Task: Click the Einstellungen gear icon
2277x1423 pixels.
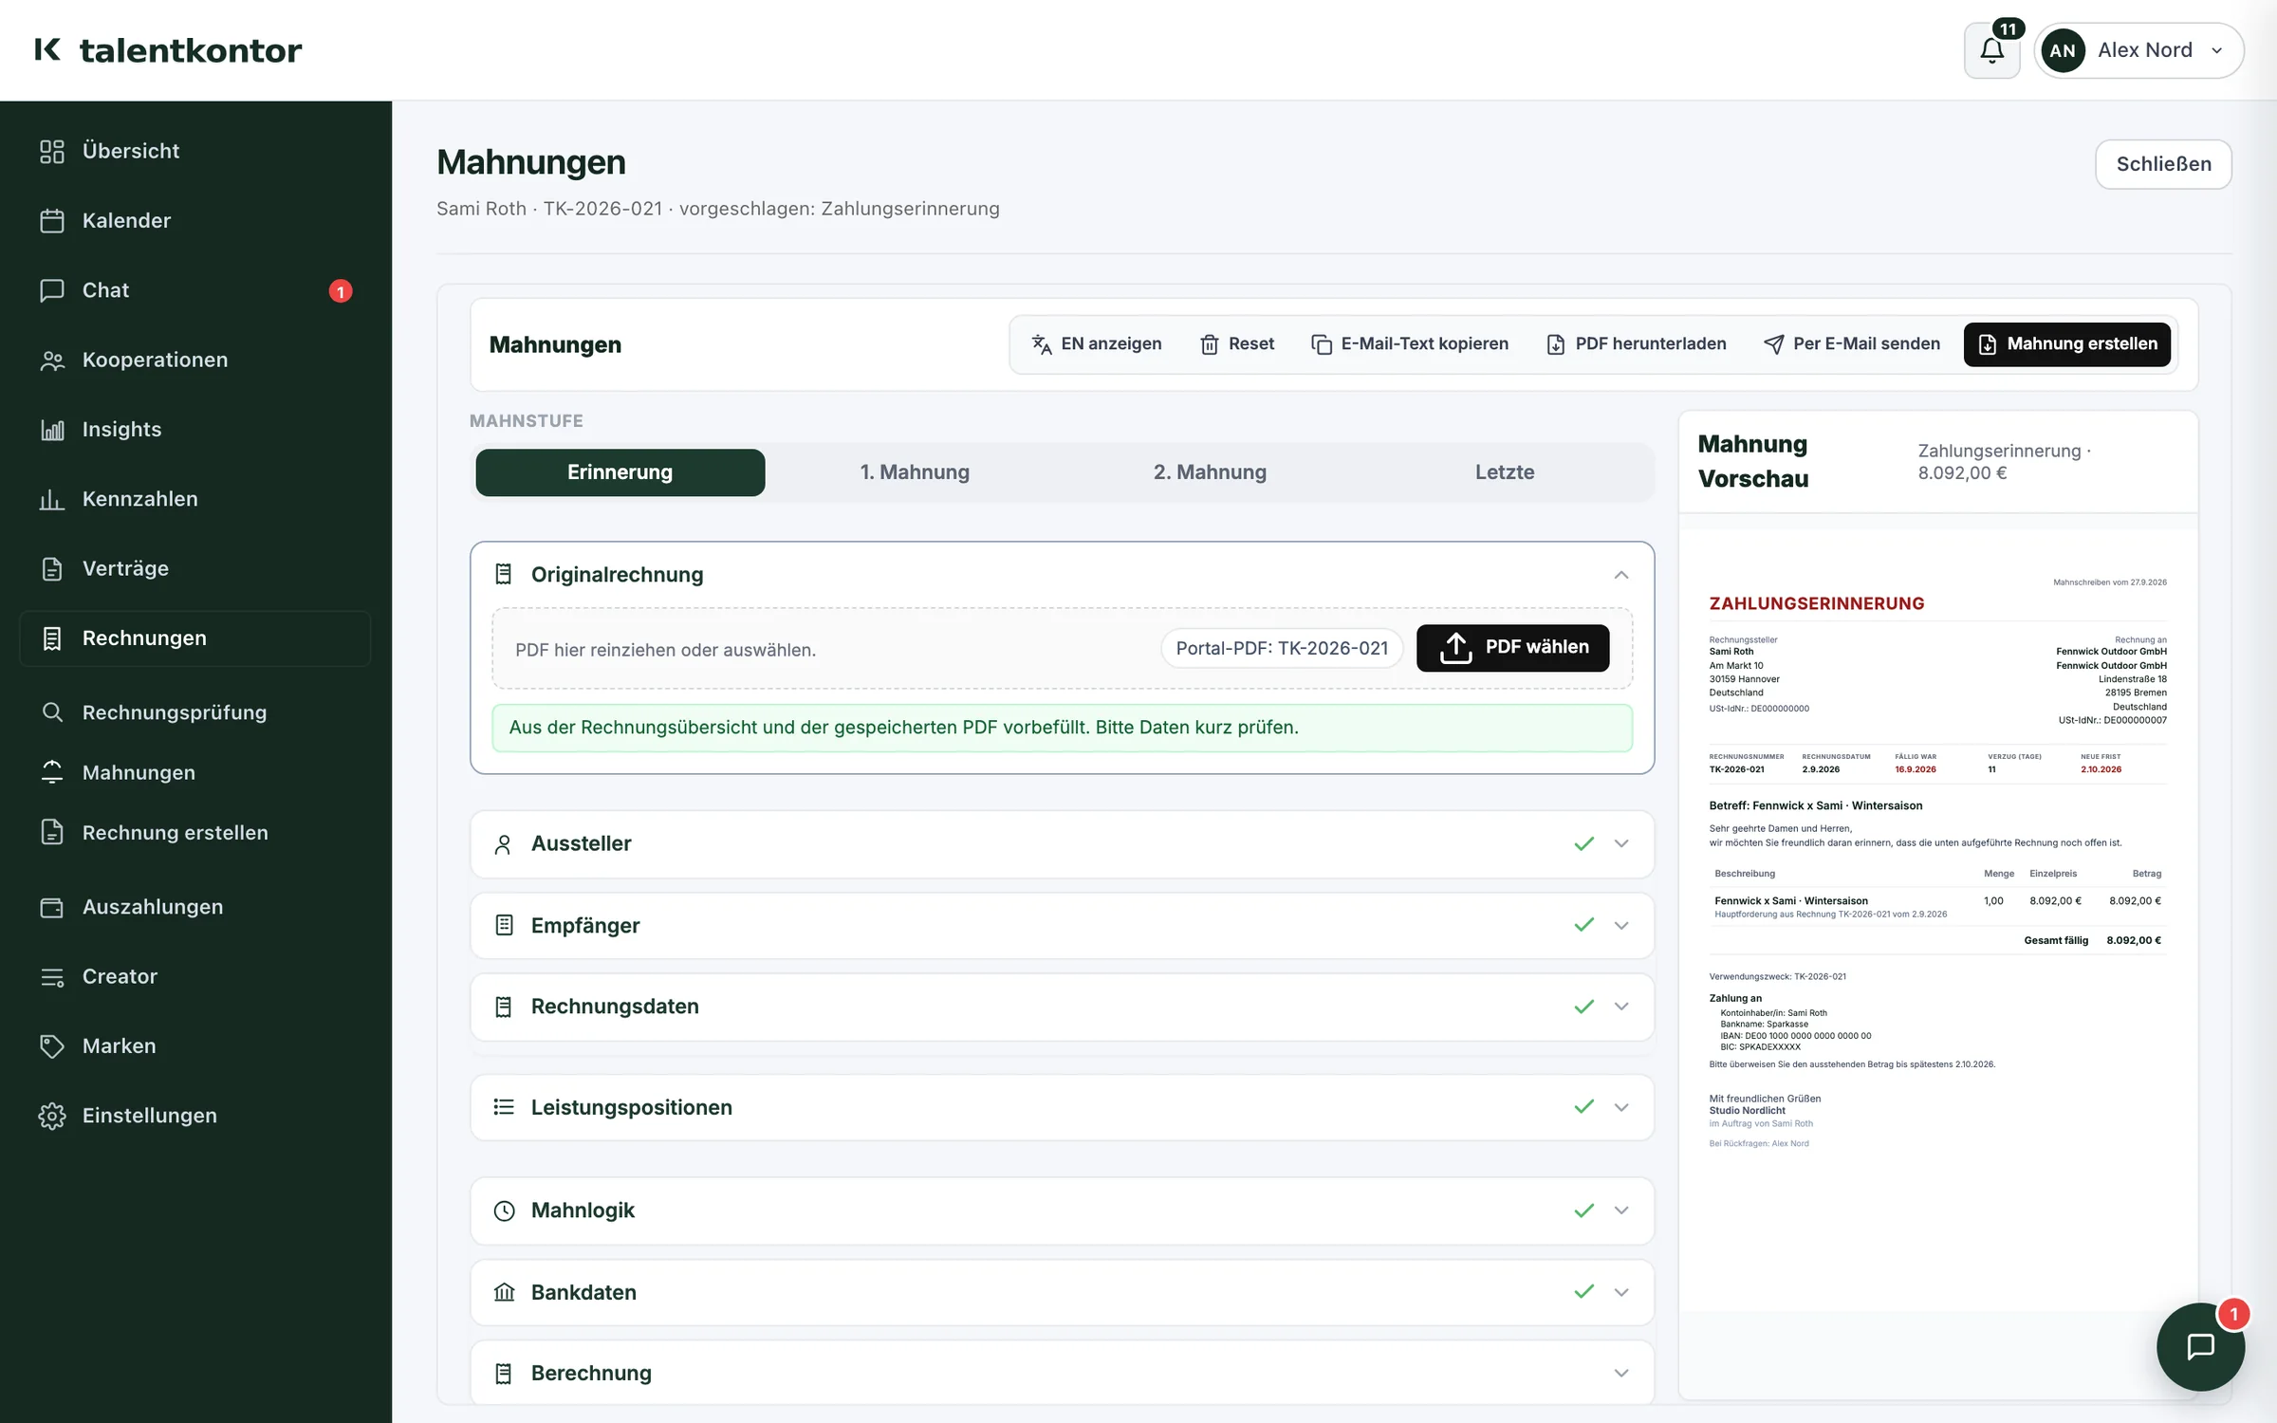Action: pyautogui.click(x=52, y=1117)
